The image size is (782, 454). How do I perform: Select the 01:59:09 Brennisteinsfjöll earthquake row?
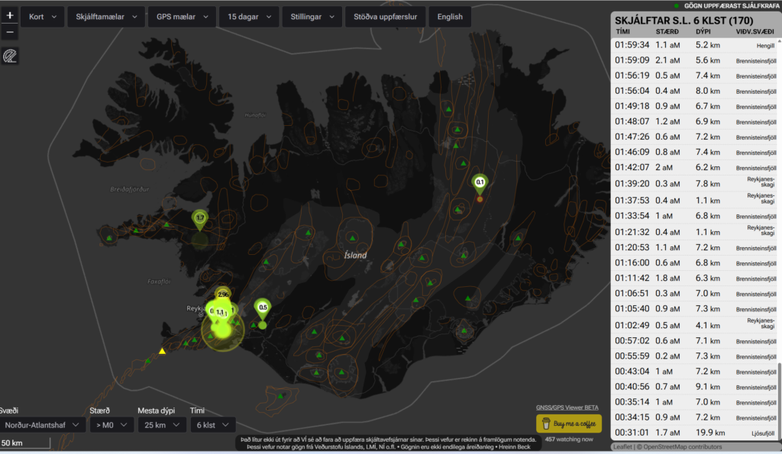pos(695,60)
